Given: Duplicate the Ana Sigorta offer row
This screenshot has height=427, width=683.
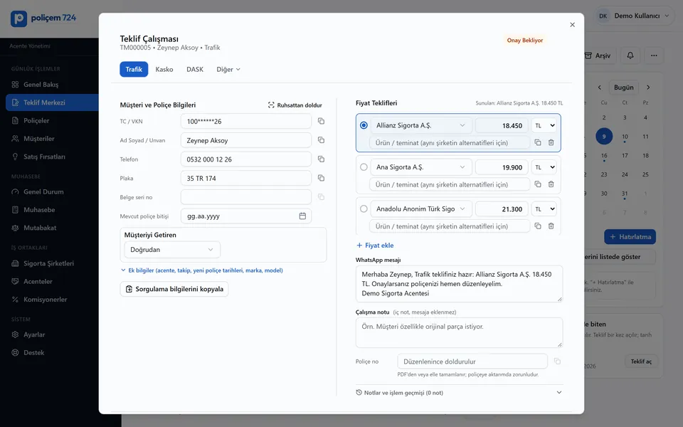Looking at the screenshot, I should coord(538,184).
